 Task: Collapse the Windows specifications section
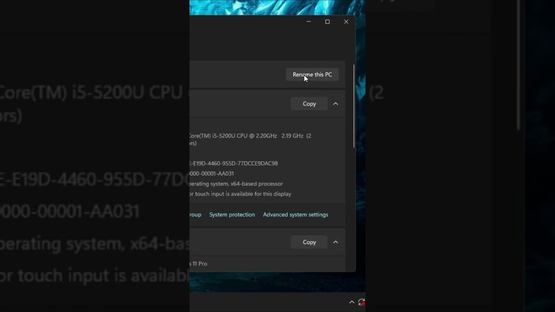[336, 242]
